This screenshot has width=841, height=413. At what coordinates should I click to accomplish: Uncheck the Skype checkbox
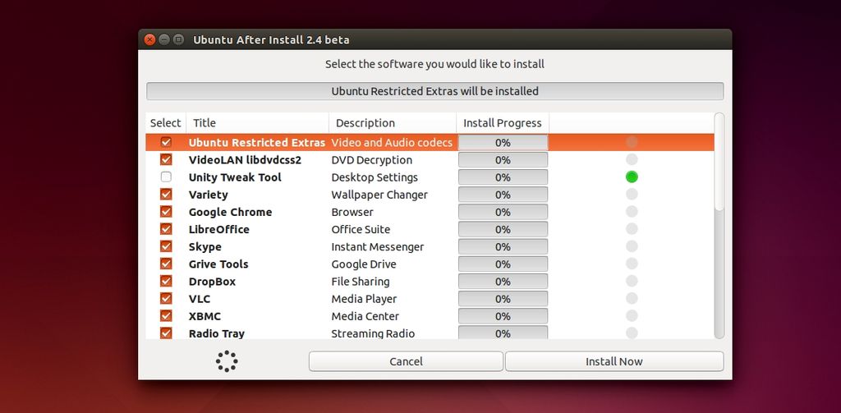coord(166,246)
